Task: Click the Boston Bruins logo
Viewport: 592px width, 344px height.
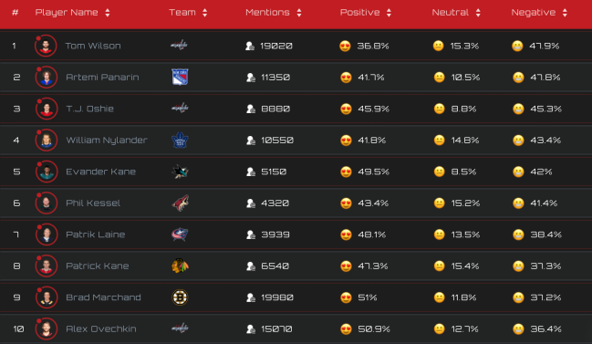Action: click(180, 297)
